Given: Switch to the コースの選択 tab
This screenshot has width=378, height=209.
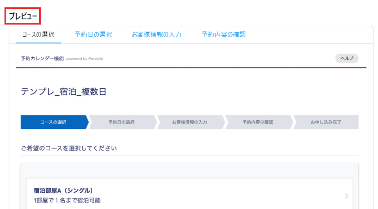Looking at the screenshot, I should point(38,35).
